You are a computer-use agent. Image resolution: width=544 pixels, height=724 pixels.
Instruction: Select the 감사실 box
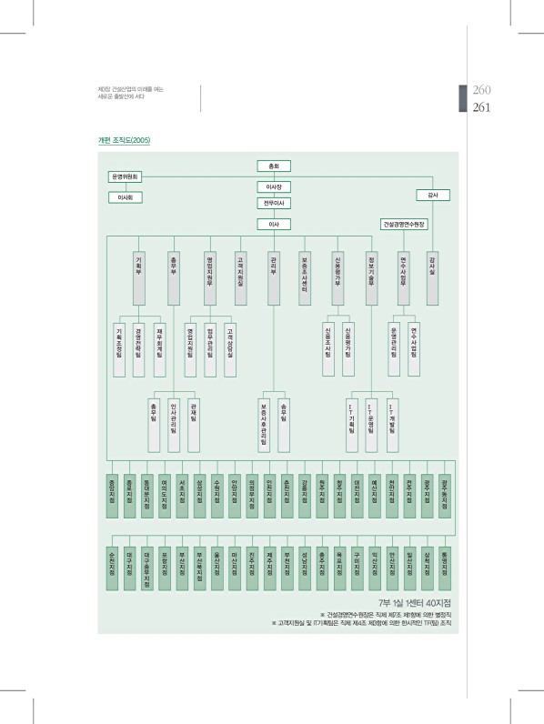432,278
